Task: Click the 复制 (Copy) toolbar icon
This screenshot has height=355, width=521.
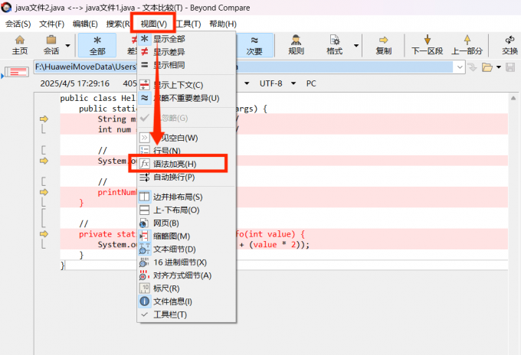Action: tap(383, 44)
